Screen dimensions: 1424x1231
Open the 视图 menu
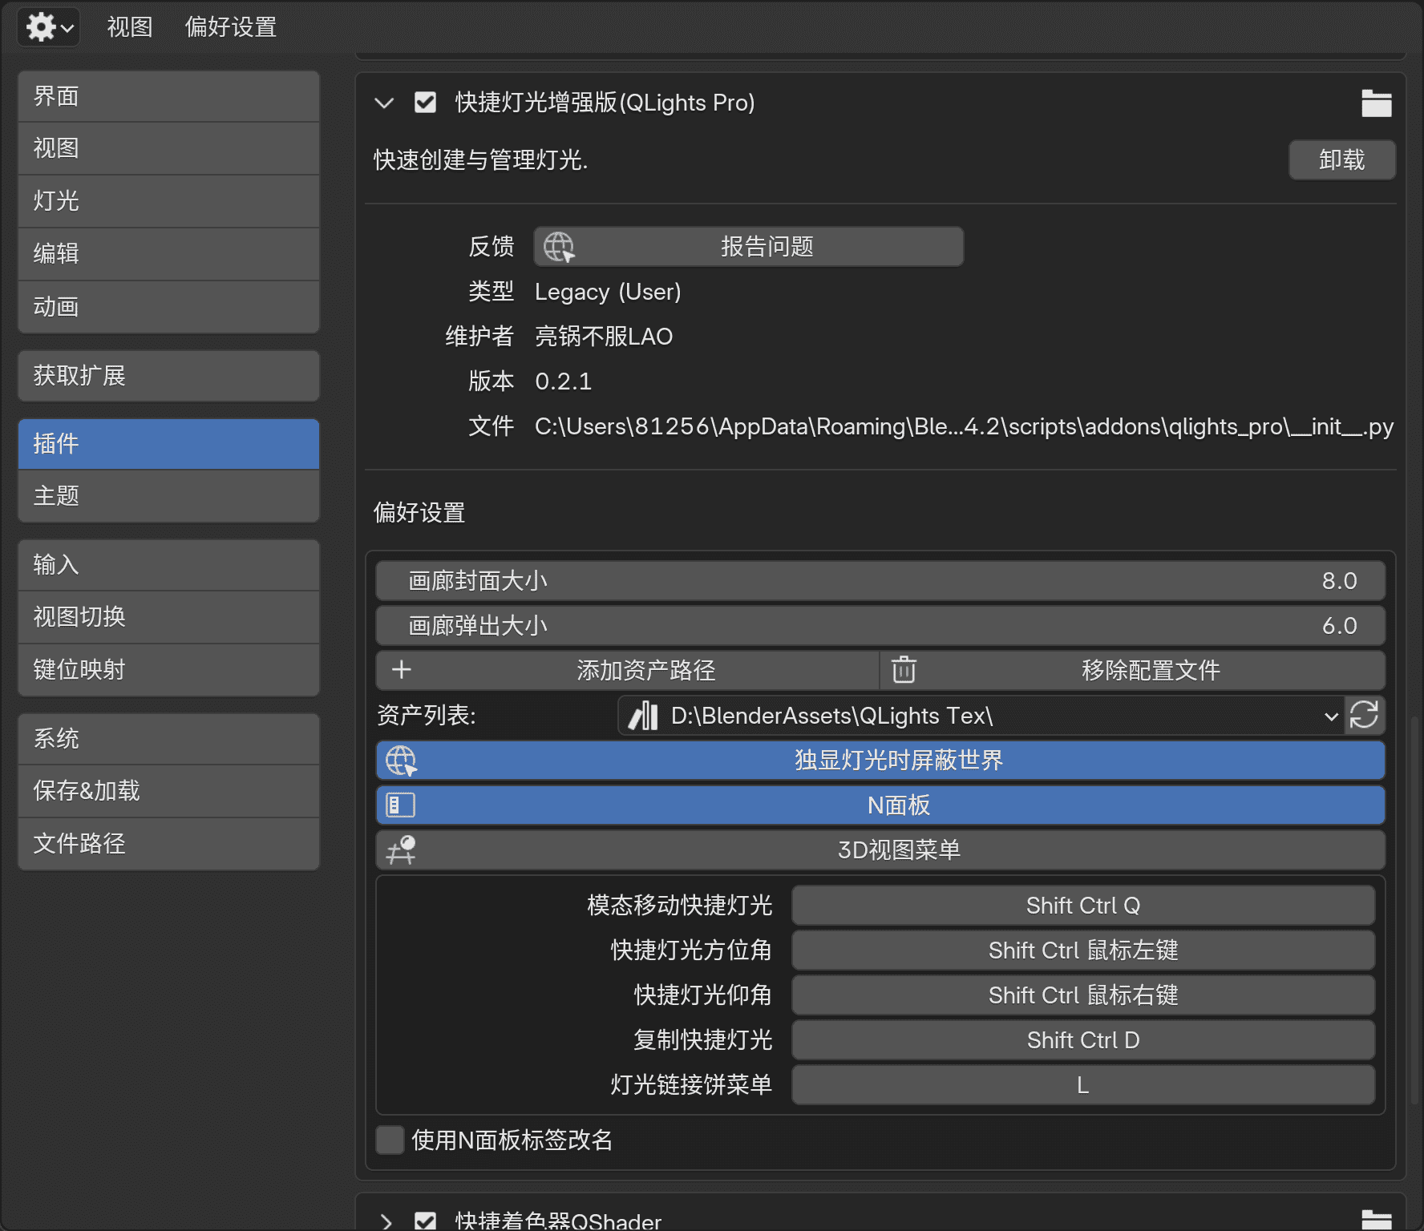pyautogui.click(x=130, y=27)
